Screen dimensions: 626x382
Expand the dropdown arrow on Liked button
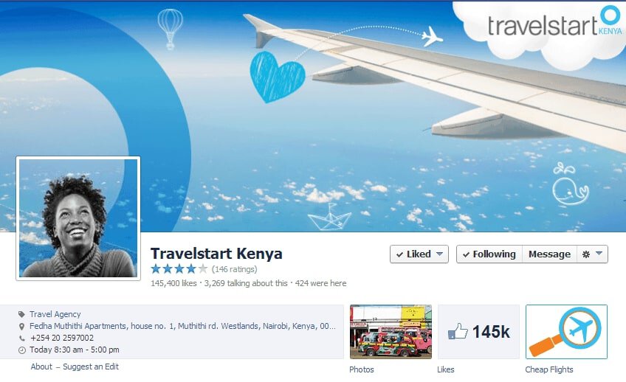point(439,254)
